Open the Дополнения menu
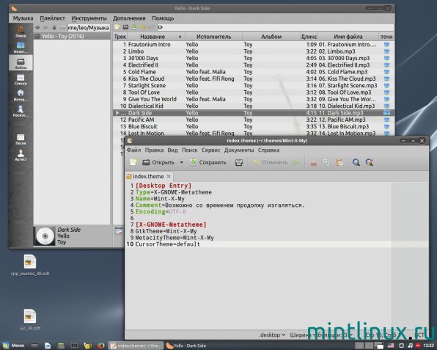 [x=129, y=18]
